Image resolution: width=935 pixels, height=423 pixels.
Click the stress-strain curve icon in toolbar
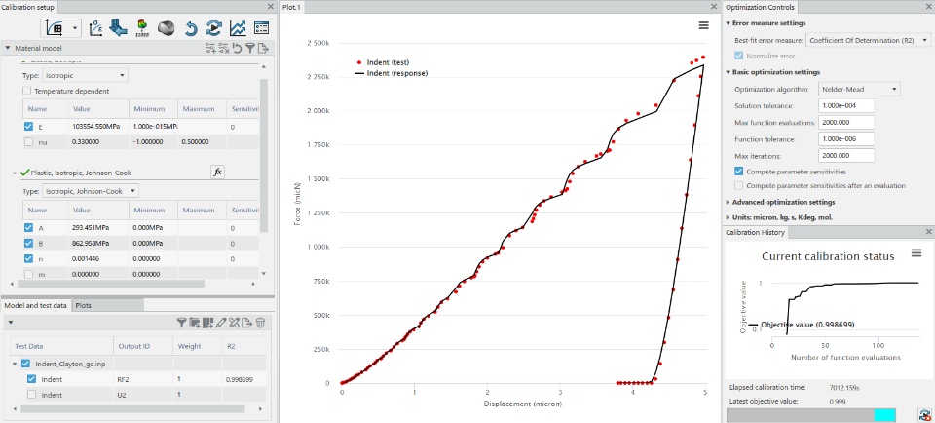tap(95, 28)
